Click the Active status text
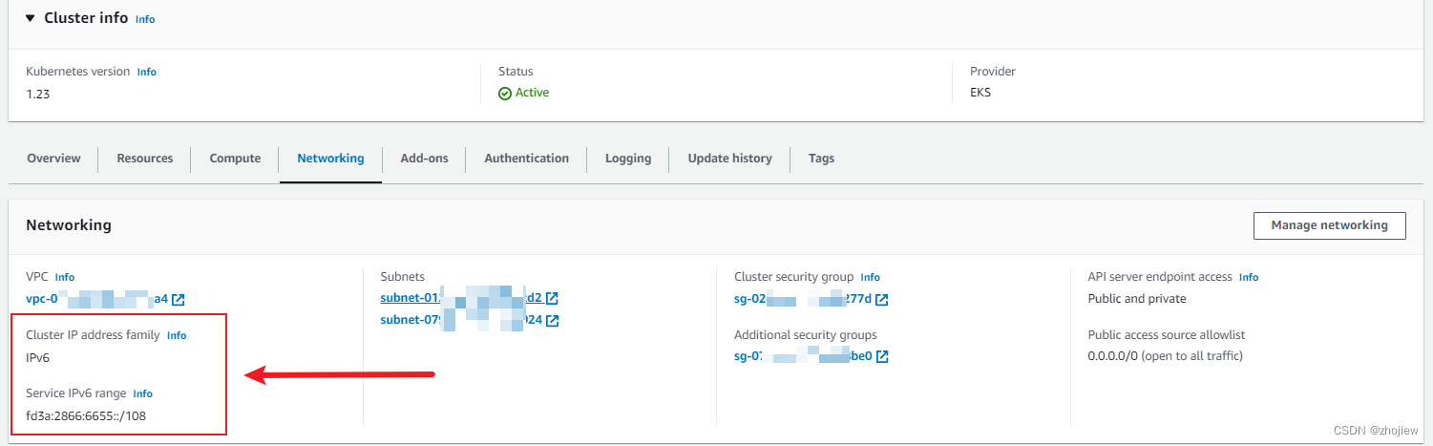The image size is (1433, 446). pyautogui.click(x=532, y=93)
